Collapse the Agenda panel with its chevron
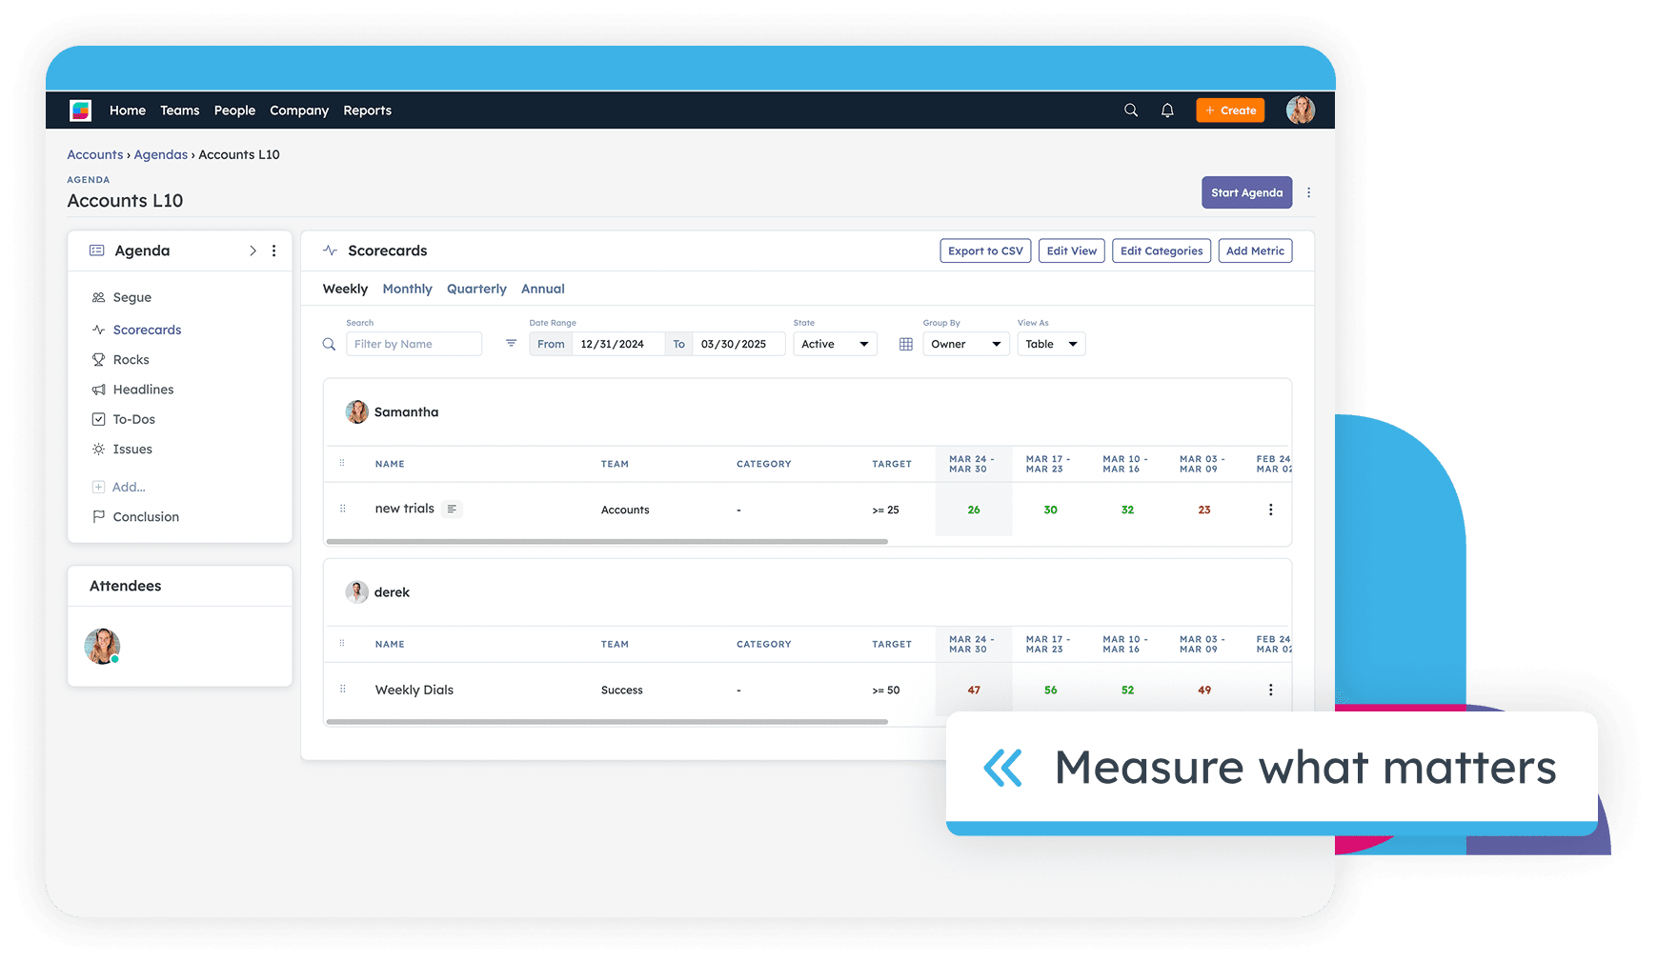This screenshot has width=1657, height=961. [x=253, y=250]
